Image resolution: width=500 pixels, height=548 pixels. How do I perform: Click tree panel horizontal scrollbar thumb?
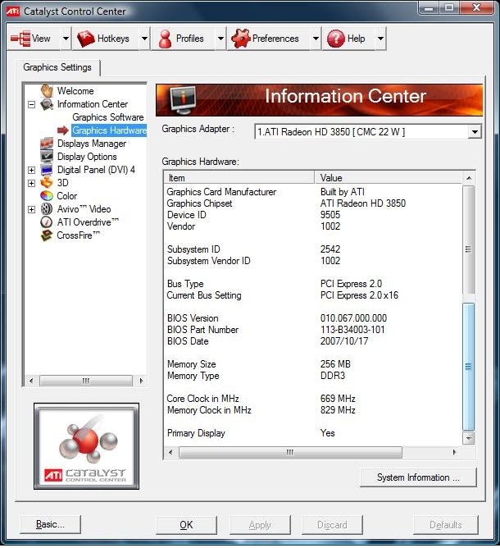[86, 381]
